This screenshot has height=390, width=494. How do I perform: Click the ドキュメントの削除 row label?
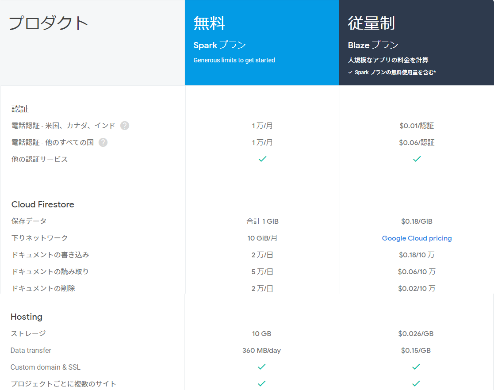43,288
